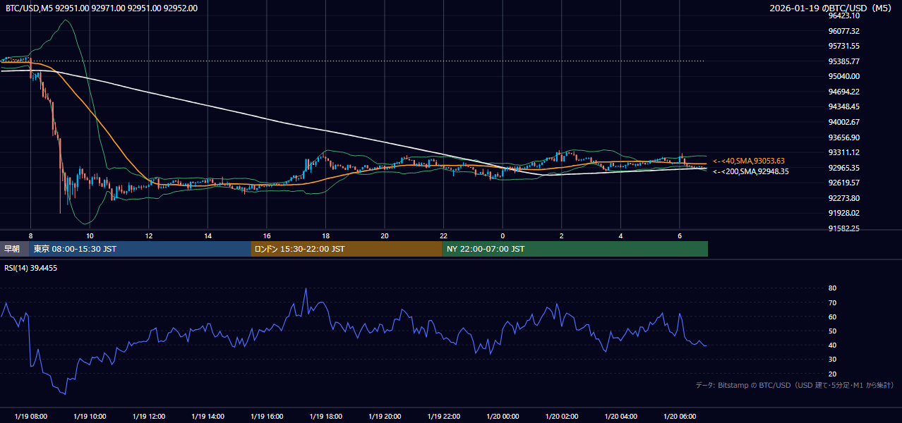This screenshot has width=902, height=423.
Task: Click bottom time label 1/20 02:00
Action: (x=562, y=417)
